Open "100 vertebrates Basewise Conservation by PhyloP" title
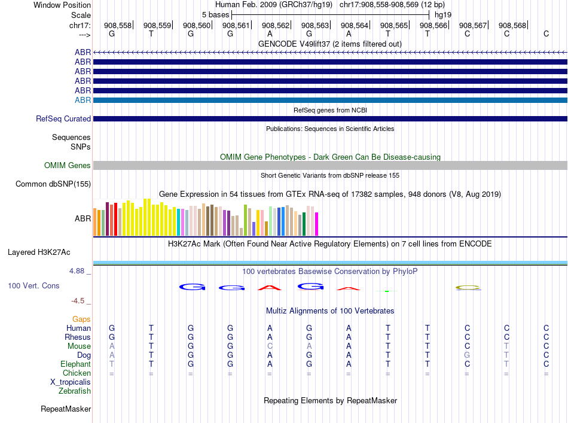568x423 pixels. point(330,271)
